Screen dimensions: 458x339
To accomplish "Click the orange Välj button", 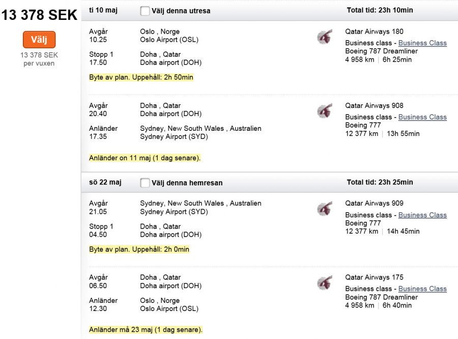I will click(x=39, y=40).
